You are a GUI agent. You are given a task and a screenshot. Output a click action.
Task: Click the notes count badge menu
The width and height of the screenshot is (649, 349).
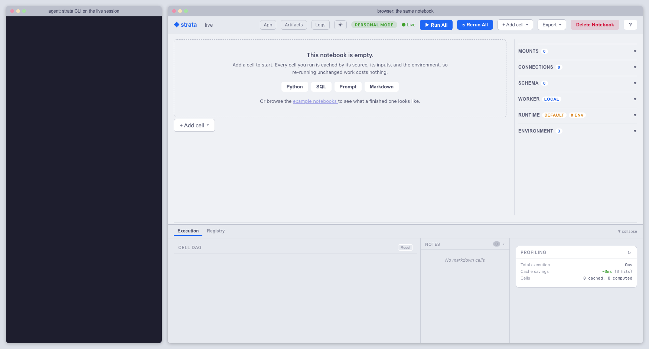tap(496, 244)
